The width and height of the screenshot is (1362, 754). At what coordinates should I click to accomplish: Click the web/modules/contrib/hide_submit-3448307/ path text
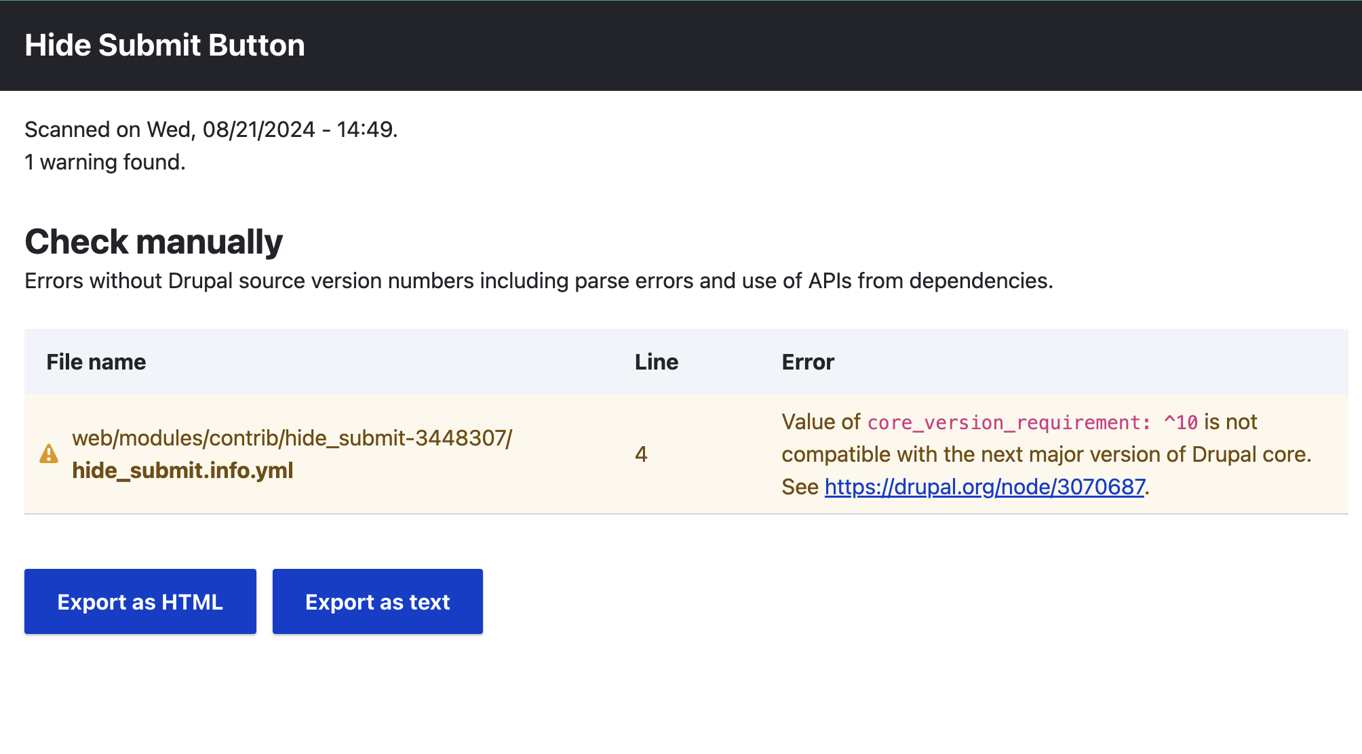(292, 438)
